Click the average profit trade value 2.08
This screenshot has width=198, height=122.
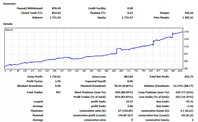tap(130, 106)
